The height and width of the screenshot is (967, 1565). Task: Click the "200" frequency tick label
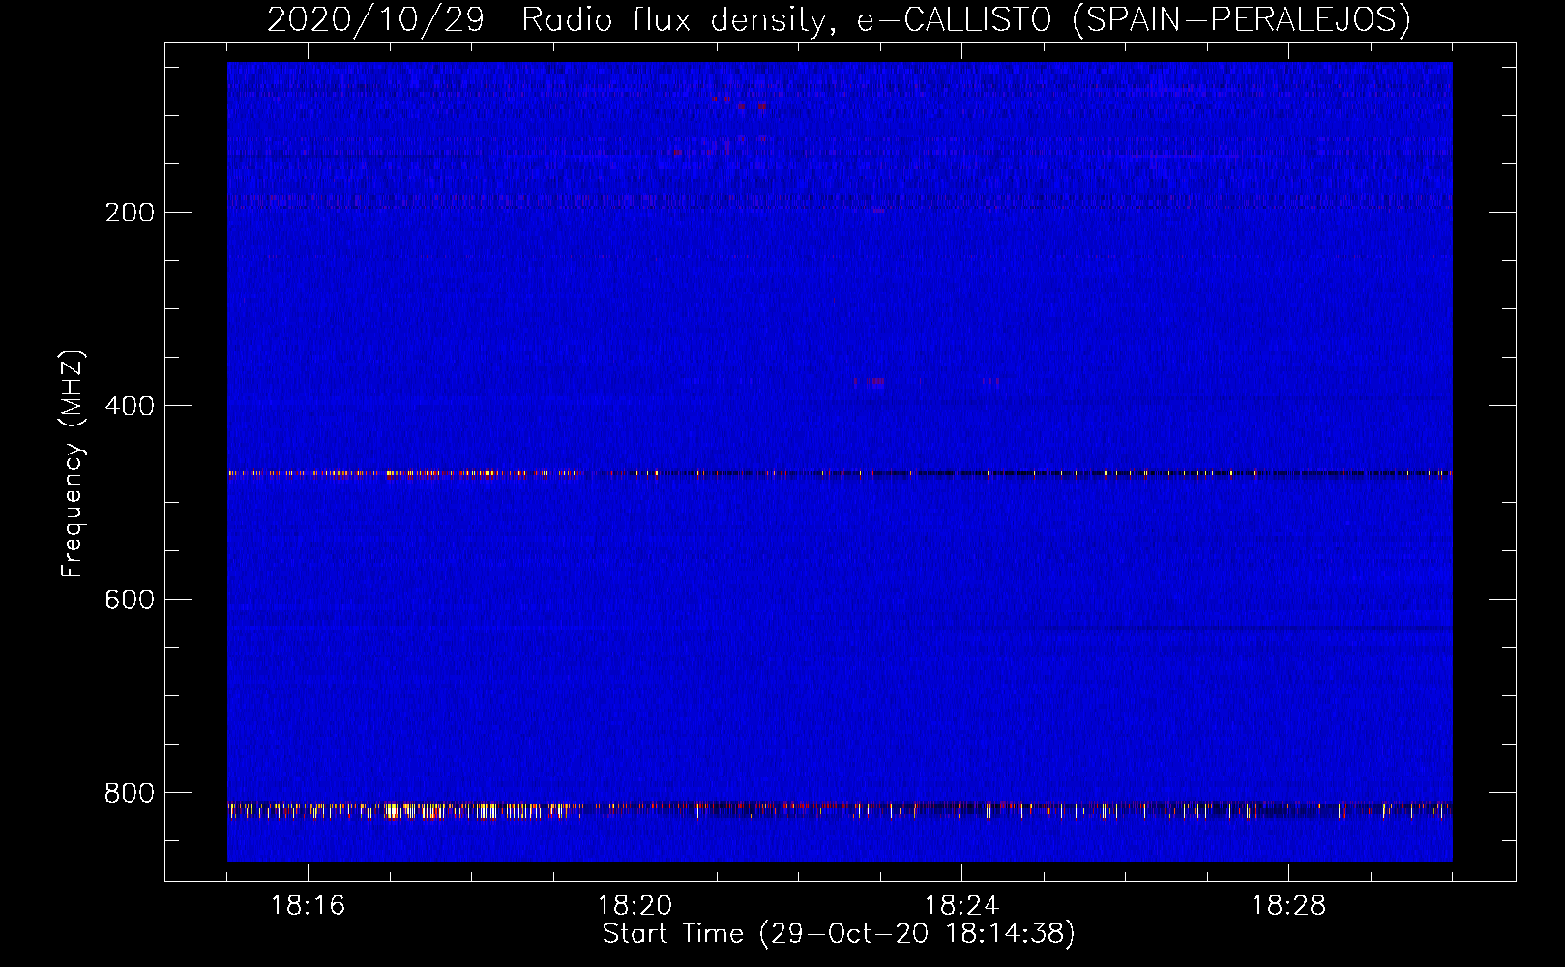point(130,213)
